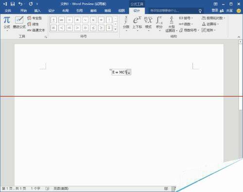Insert the plus-minus ± symbol
243x192 pixels.
[x=53, y=20]
